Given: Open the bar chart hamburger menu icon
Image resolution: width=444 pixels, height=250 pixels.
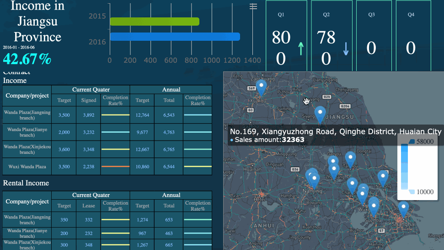Looking at the screenshot, I should pos(253,6).
